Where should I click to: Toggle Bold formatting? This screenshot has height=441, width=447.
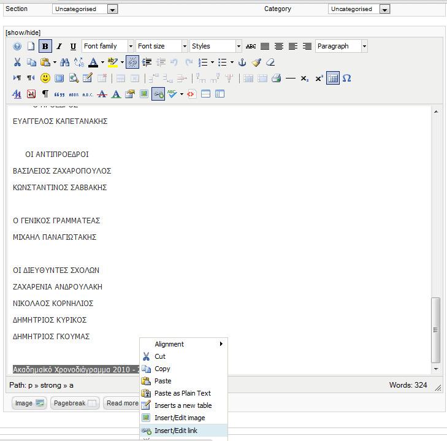45,46
